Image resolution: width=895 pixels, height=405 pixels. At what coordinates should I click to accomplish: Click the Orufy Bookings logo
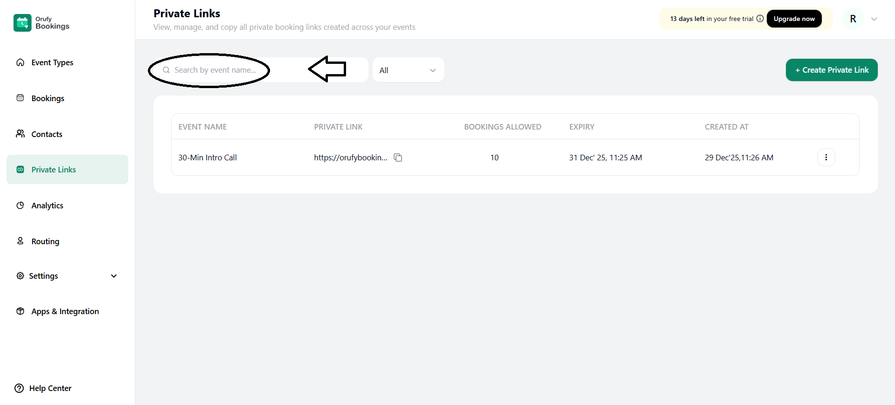click(x=42, y=23)
